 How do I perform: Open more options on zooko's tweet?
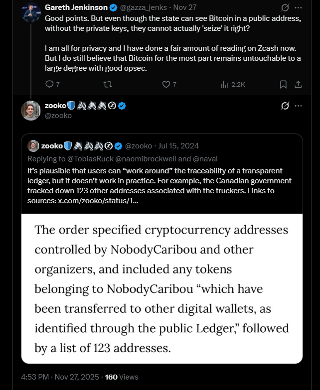click(298, 106)
